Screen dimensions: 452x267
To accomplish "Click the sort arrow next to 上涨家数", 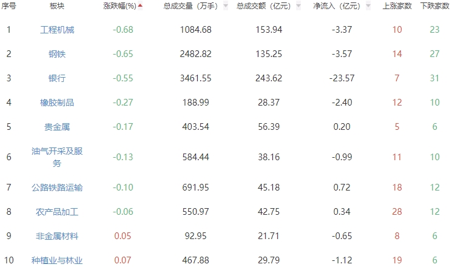I will 416,6.
